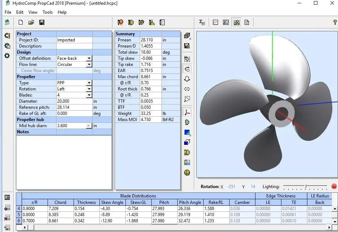338x232 pixels.
Task: Click the gear with checkbox sidebar icon
Action: (x=7, y=46)
